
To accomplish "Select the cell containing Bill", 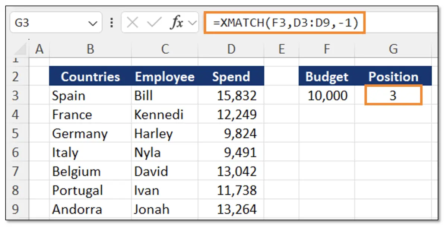I will pos(165,96).
